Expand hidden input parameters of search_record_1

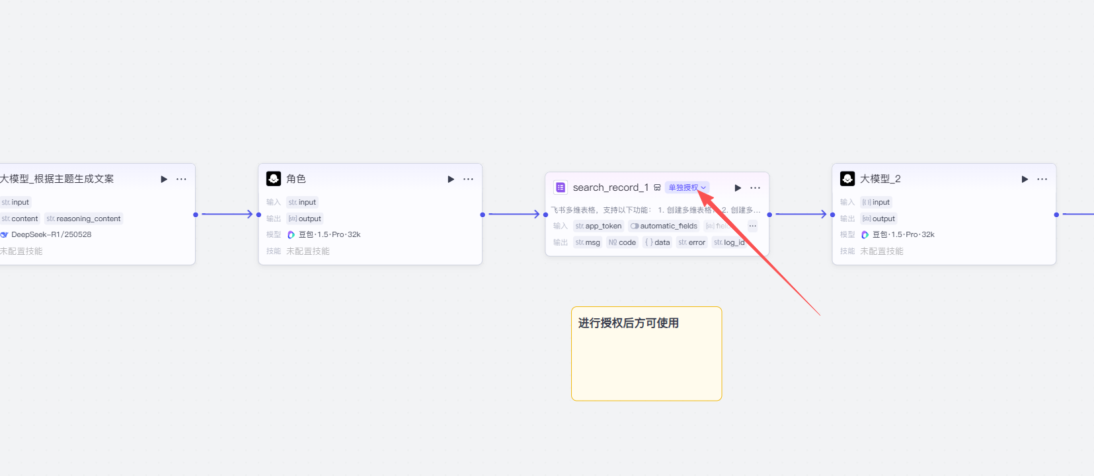(x=752, y=226)
